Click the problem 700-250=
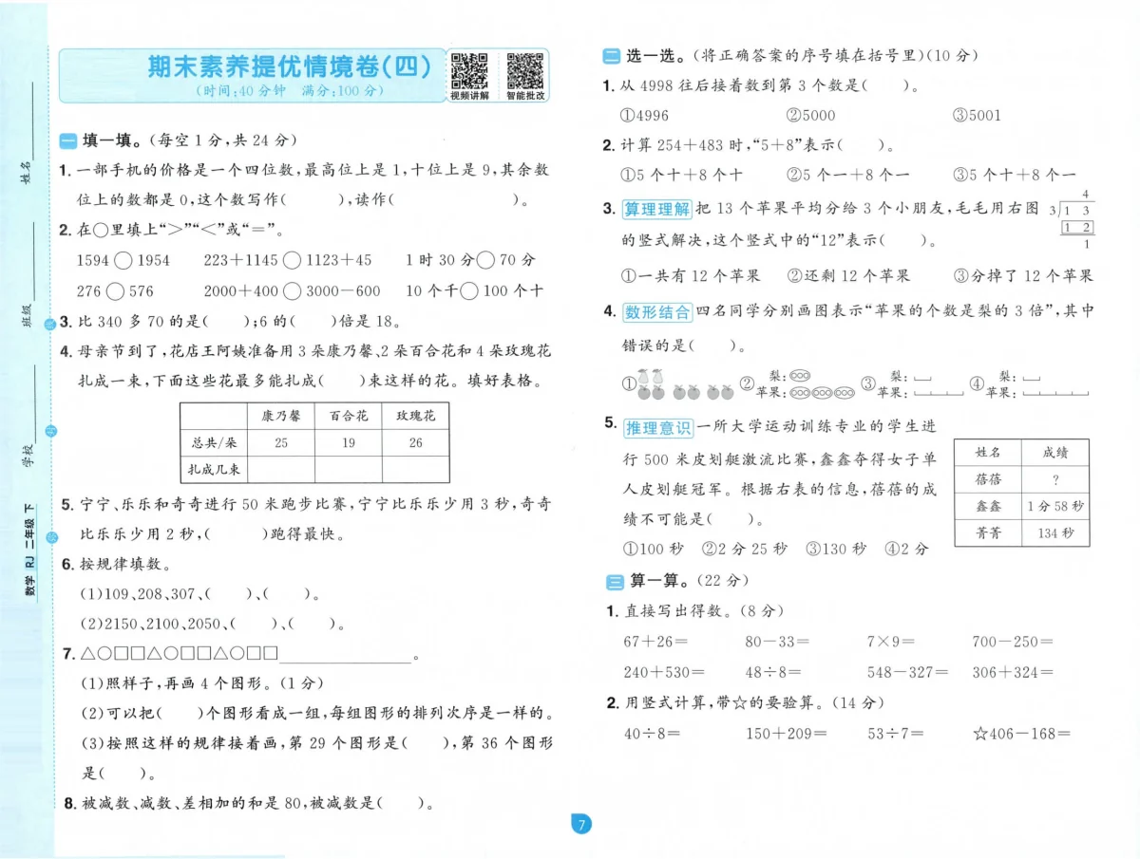 (x=1013, y=642)
